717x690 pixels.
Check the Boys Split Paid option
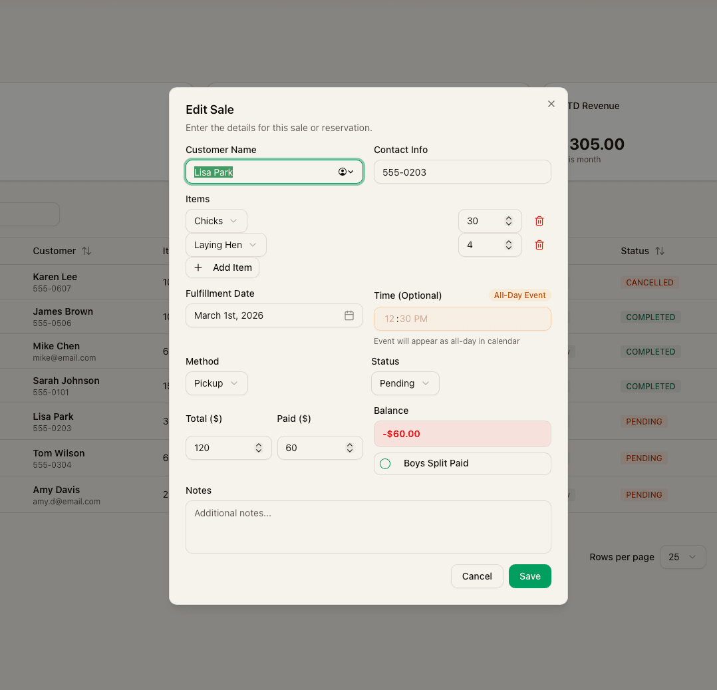(x=385, y=464)
